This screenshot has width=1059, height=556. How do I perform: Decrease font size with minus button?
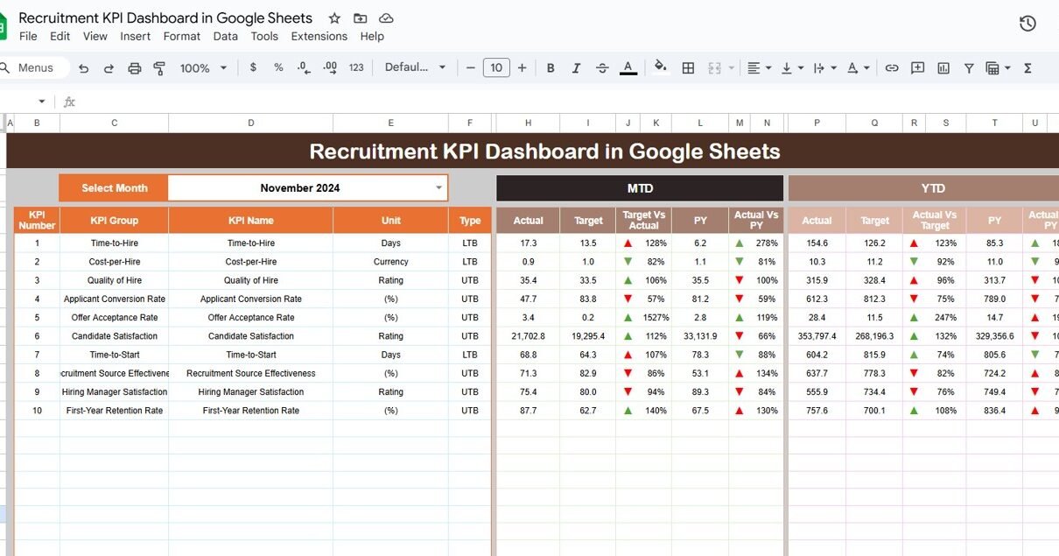point(471,67)
